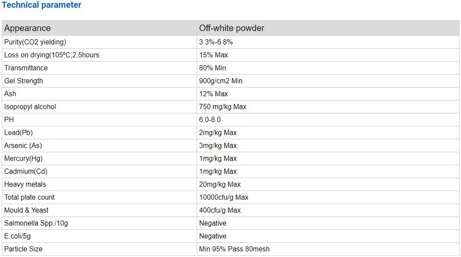Select the Heavy metals 20mg/kg Max value
The width and height of the screenshot is (461, 257).
pyautogui.click(x=220, y=185)
